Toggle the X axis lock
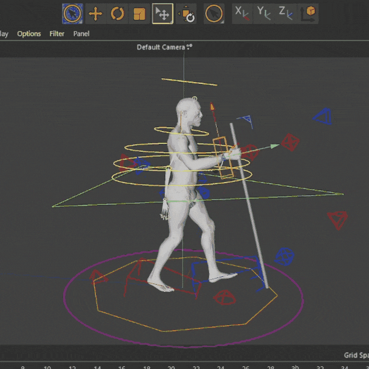This screenshot has width=369, height=369. (242, 13)
